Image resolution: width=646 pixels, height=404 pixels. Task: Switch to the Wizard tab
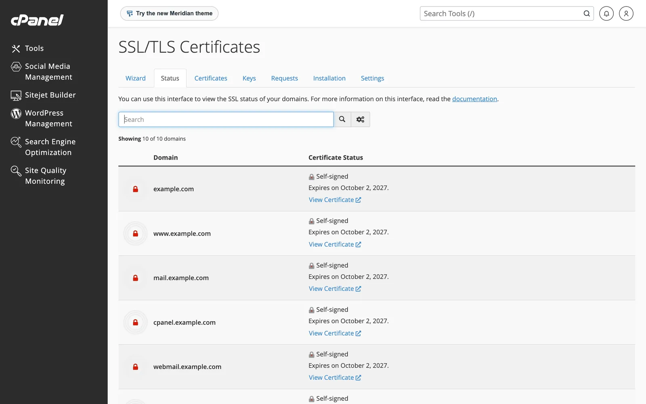136,78
